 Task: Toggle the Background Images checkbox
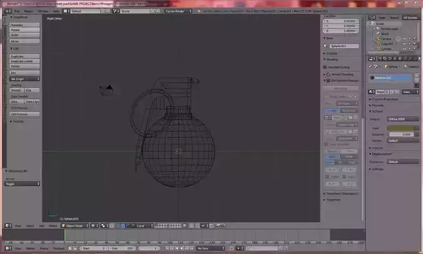tap(329, 81)
